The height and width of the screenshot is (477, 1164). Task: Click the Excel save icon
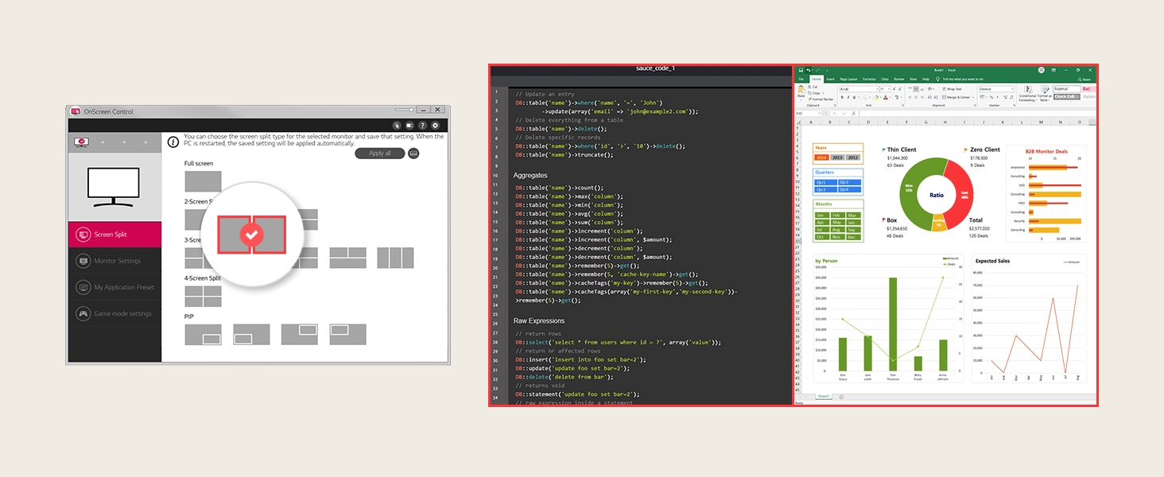801,70
